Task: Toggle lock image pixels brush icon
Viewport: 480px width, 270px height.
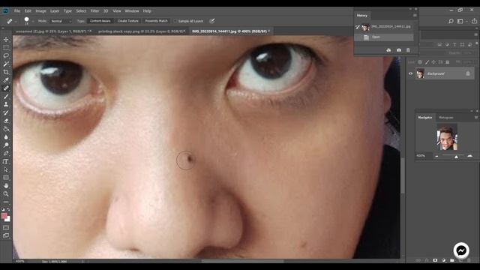Action: tap(427, 62)
